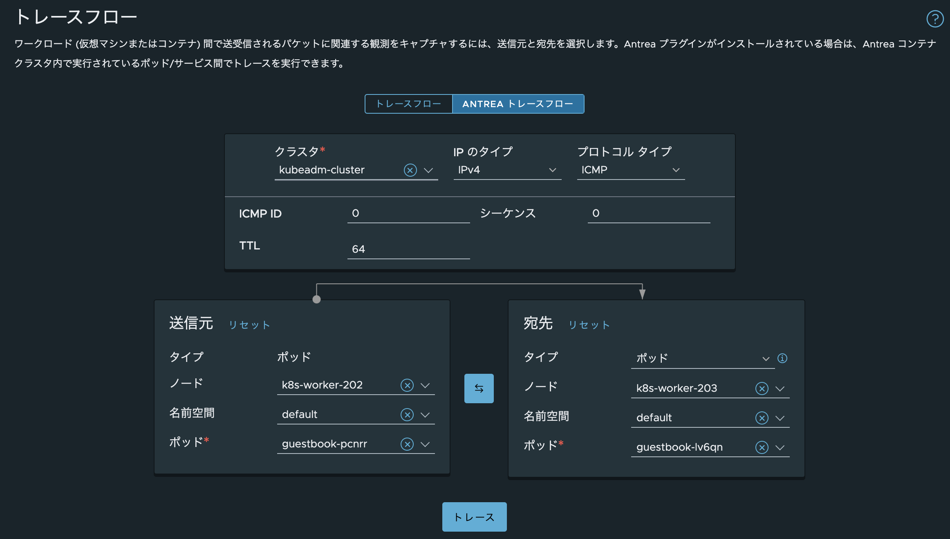The width and height of the screenshot is (950, 539).
Task: Click the source and destination swap icon
Action: click(479, 388)
